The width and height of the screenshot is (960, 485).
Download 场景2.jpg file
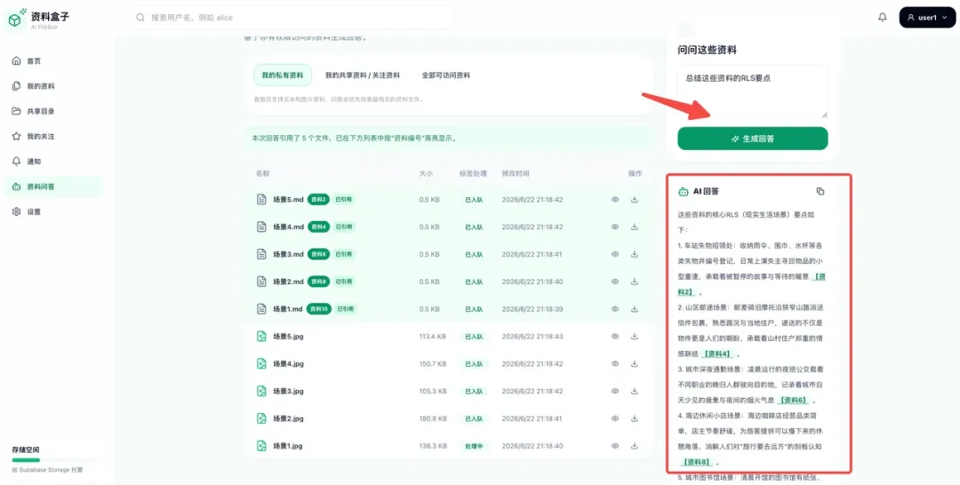(635, 418)
